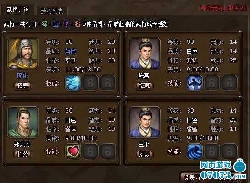Click 郑天寿's red heart skill icon

pos(73,151)
